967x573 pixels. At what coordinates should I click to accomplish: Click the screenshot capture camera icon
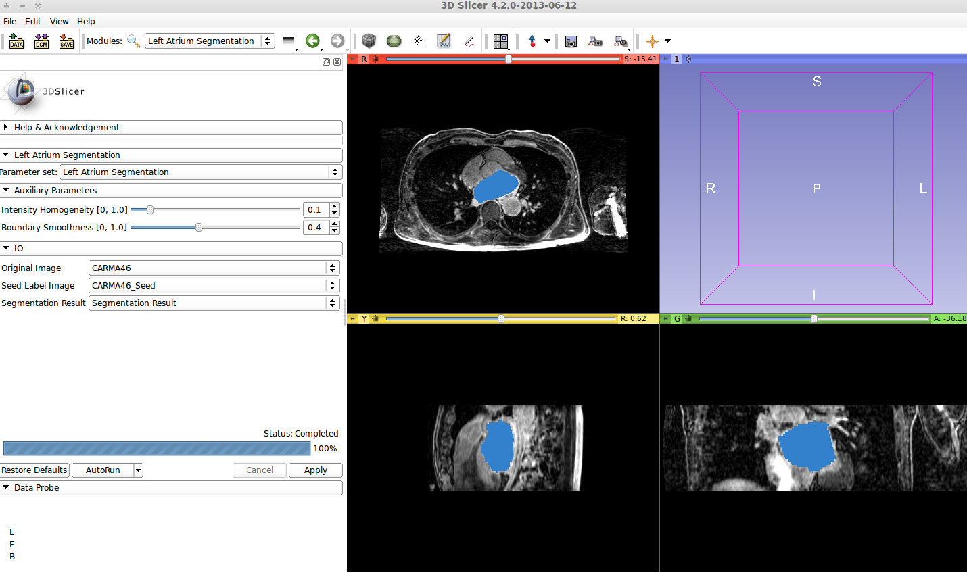coord(571,41)
